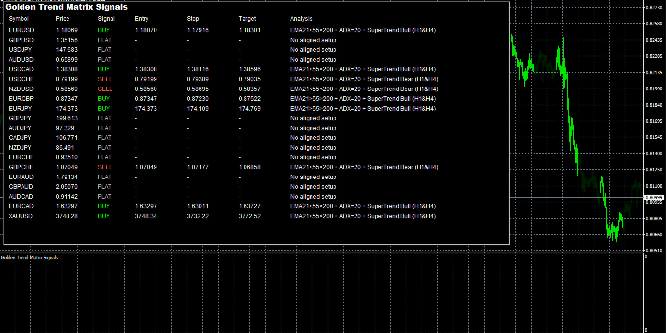Click the XAUUSD stop value 3732.22
Image resolution: width=667 pixels, height=333 pixels.
tap(198, 216)
